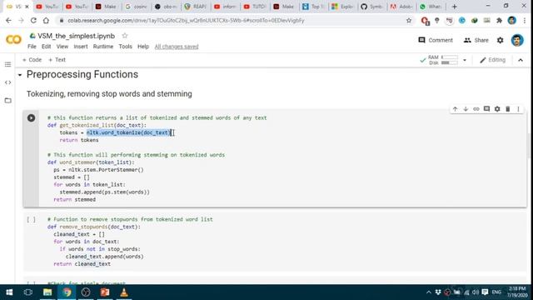The width and height of the screenshot is (533, 300).
Task: Click the return cleaned_text code line
Action: click(82, 264)
